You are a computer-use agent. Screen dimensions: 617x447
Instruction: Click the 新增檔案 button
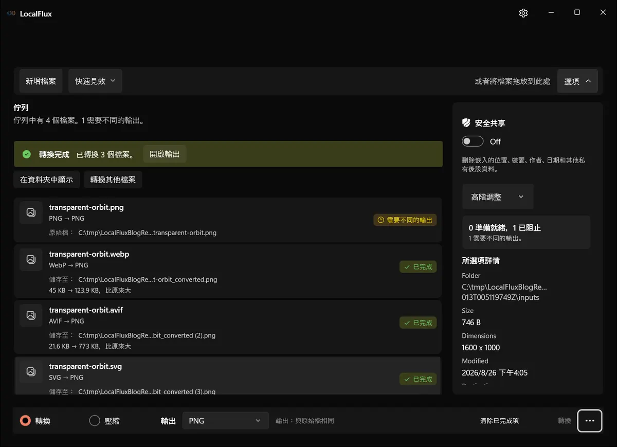coord(41,81)
